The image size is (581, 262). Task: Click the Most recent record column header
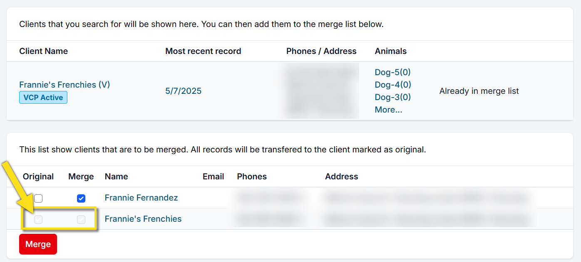point(203,51)
